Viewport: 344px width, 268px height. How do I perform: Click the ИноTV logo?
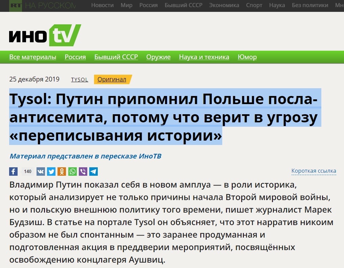(x=45, y=35)
